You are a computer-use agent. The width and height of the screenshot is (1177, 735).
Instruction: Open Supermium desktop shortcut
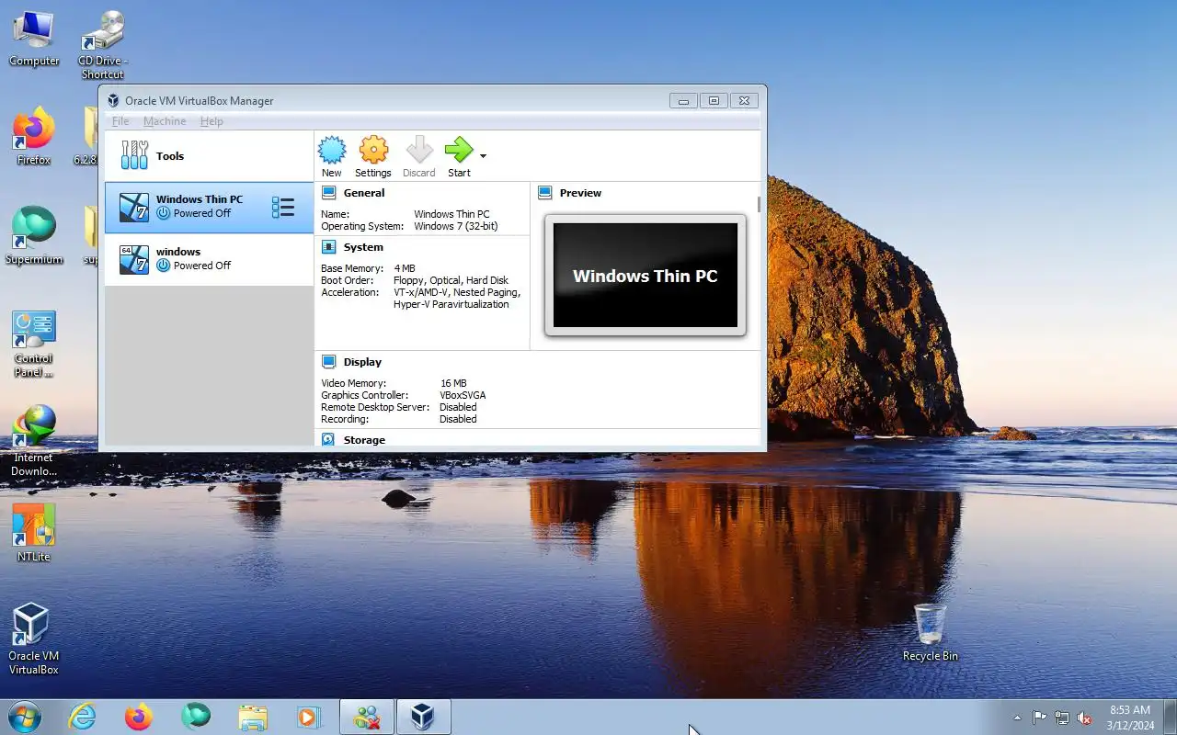[x=34, y=236]
